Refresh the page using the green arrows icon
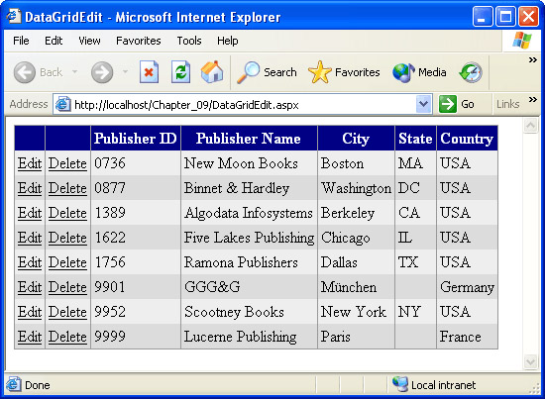The width and height of the screenshot is (545, 399). 180,72
